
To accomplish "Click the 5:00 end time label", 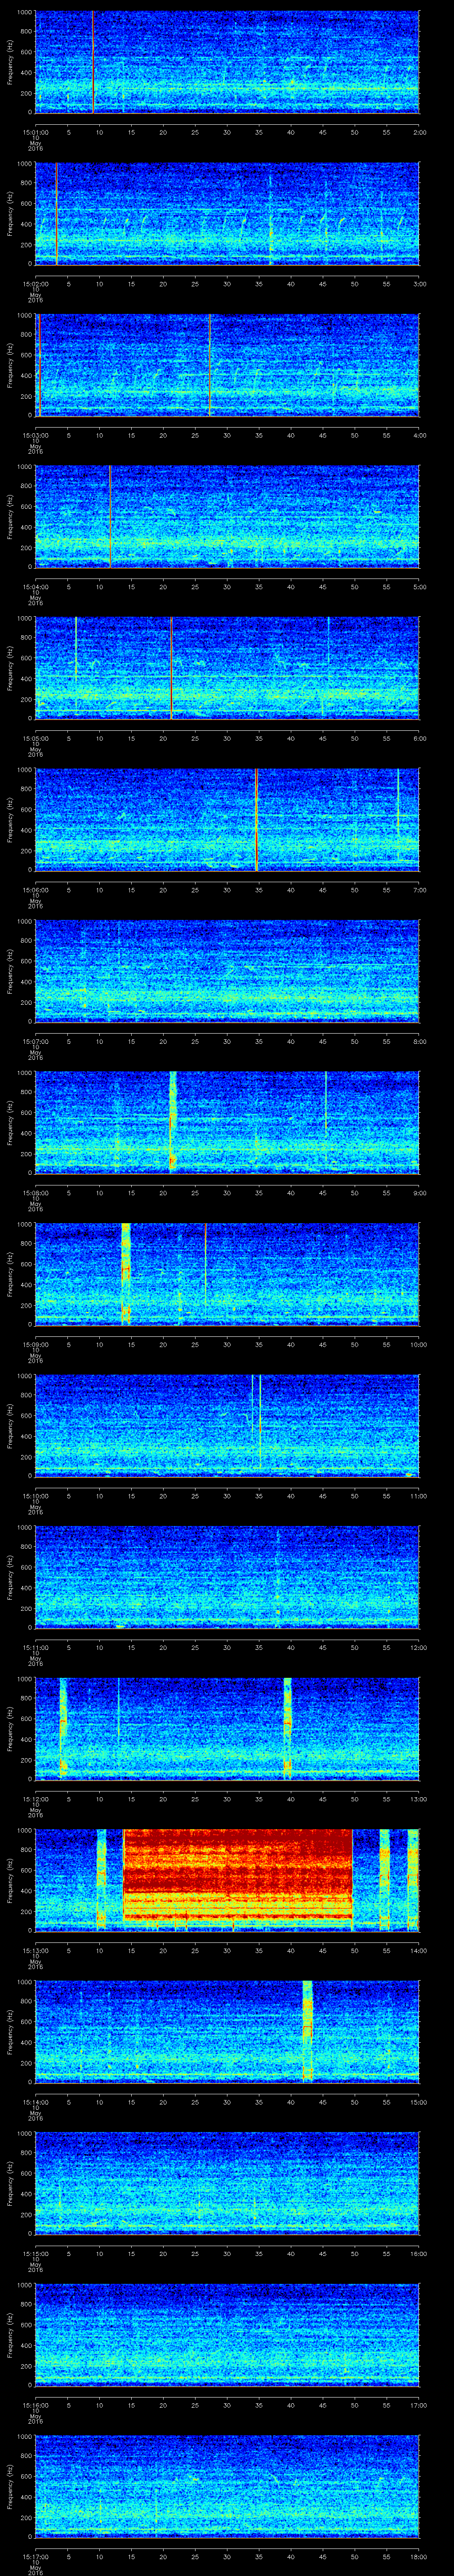I will coord(419,587).
